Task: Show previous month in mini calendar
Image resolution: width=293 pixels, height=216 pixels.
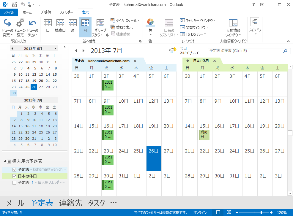Action: point(12,48)
